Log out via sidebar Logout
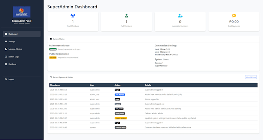This screenshot has height=140, width=263. point(22,79)
